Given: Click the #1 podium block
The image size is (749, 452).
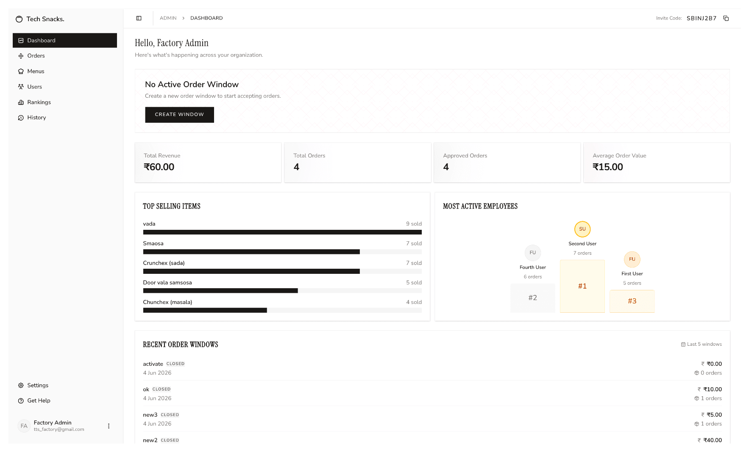Looking at the screenshot, I should click(582, 286).
